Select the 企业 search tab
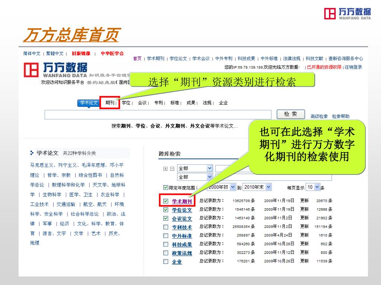 point(223,103)
